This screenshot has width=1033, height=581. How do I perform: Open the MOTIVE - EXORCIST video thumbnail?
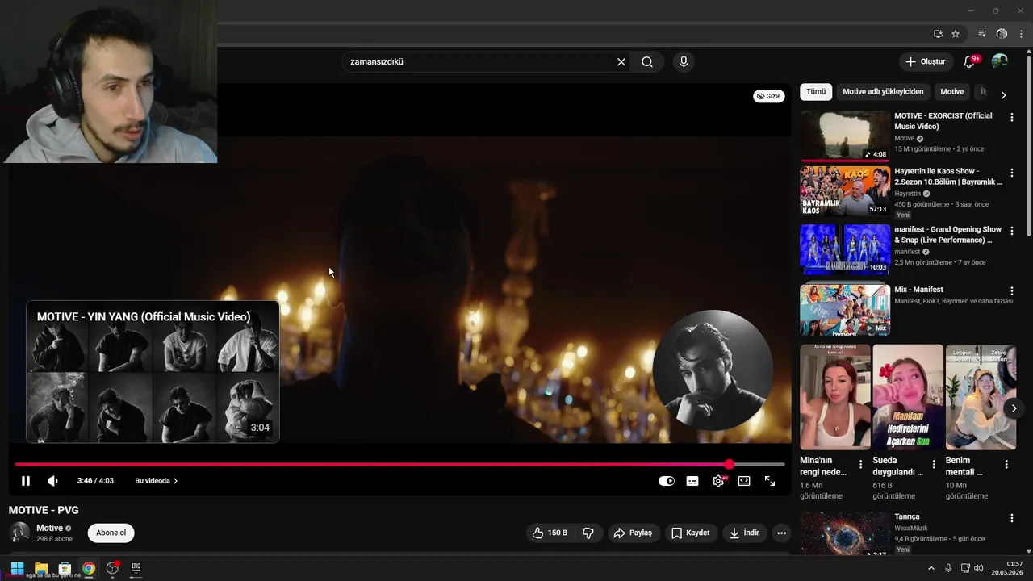coord(845,136)
